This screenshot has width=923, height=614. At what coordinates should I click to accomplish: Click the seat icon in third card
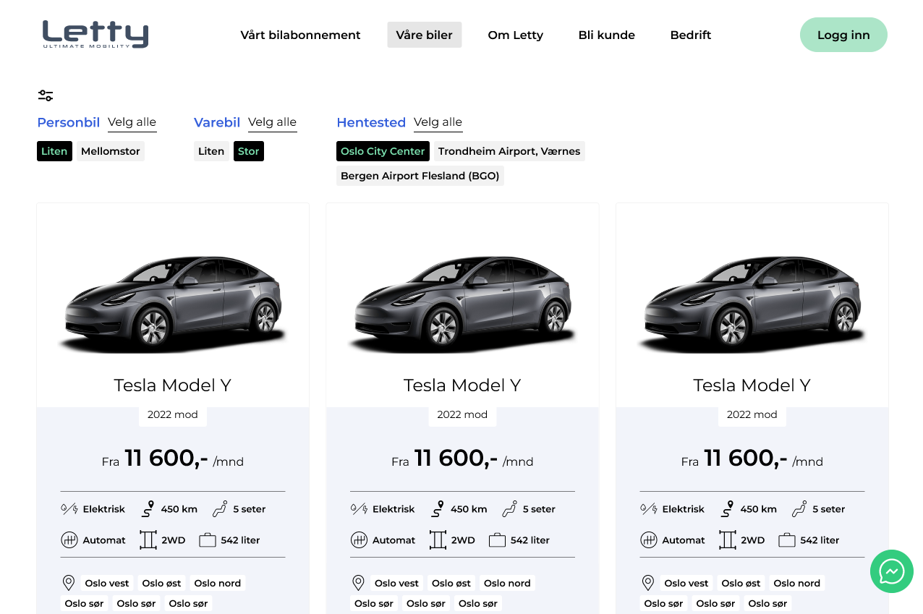(799, 509)
